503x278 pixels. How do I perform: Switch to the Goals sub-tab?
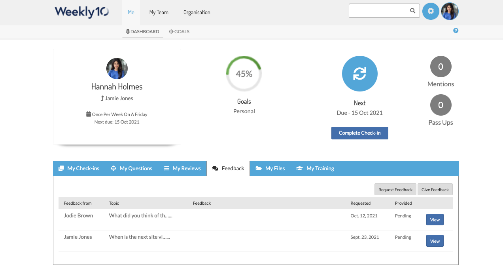pyautogui.click(x=179, y=32)
